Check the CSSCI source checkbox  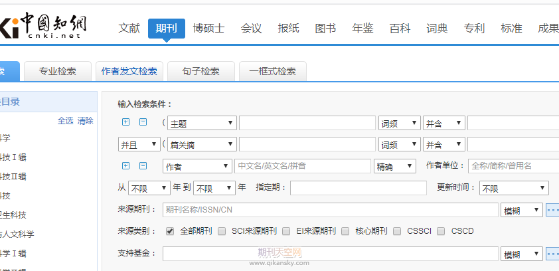[397, 231]
